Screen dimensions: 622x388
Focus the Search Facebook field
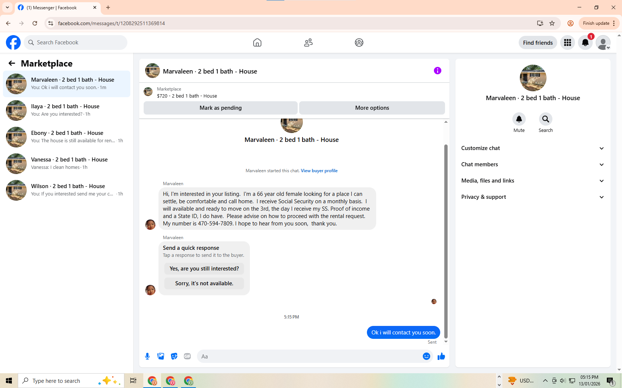tap(76, 42)
